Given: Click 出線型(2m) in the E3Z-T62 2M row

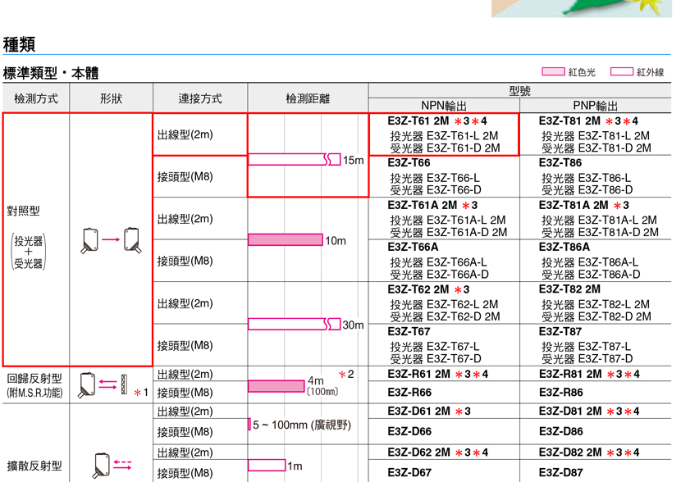Looking at the screenshot, I should (x=185, y=302).
